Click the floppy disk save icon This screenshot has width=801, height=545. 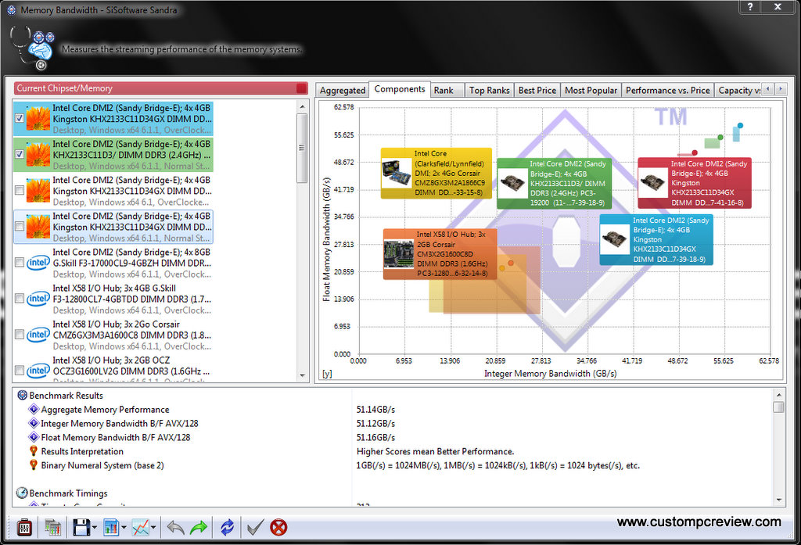(x=81, y=527)
